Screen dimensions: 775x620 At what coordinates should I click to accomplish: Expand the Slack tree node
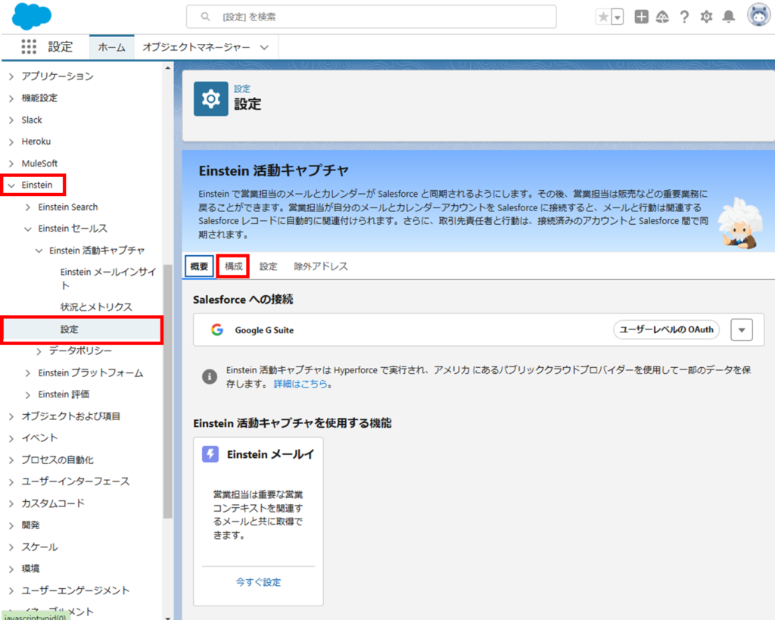click(x=11, y=120)
